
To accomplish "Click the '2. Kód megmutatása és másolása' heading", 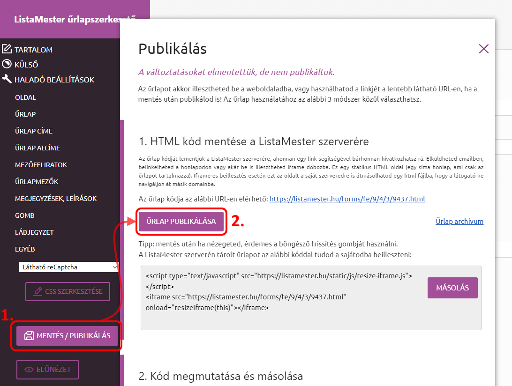I will click(x=221, y=376).
